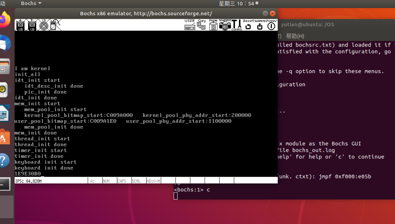
Task: Open the Bochs application menu dropdown
Action: pos(31,3)
